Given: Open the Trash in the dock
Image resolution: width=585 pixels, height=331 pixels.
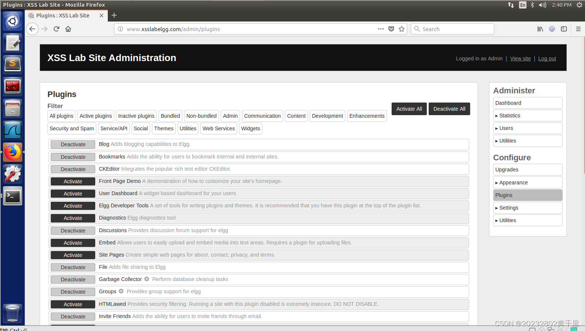Looking at the screenshot, I should [13, 313].
